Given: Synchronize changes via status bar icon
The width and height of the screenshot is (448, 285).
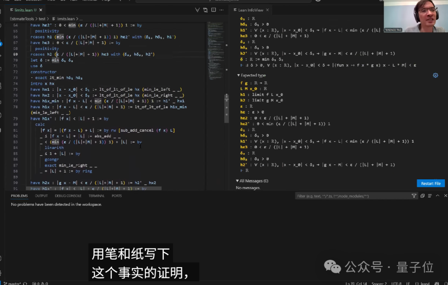Looking at the screenshot, I should [25, 283].
